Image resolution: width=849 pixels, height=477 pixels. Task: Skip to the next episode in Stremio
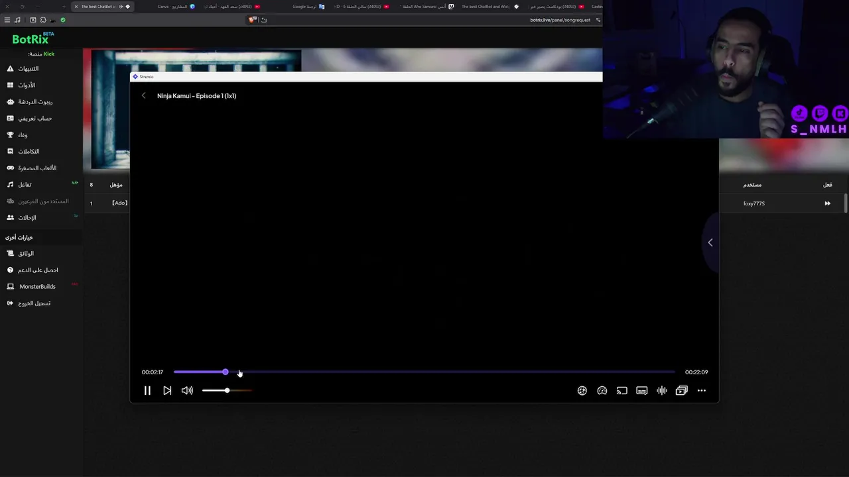(x=167, y=391)
